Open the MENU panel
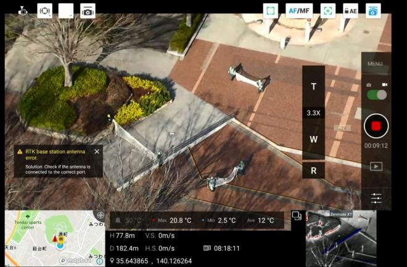Screen dimensions: 407x267 [375, 63]
